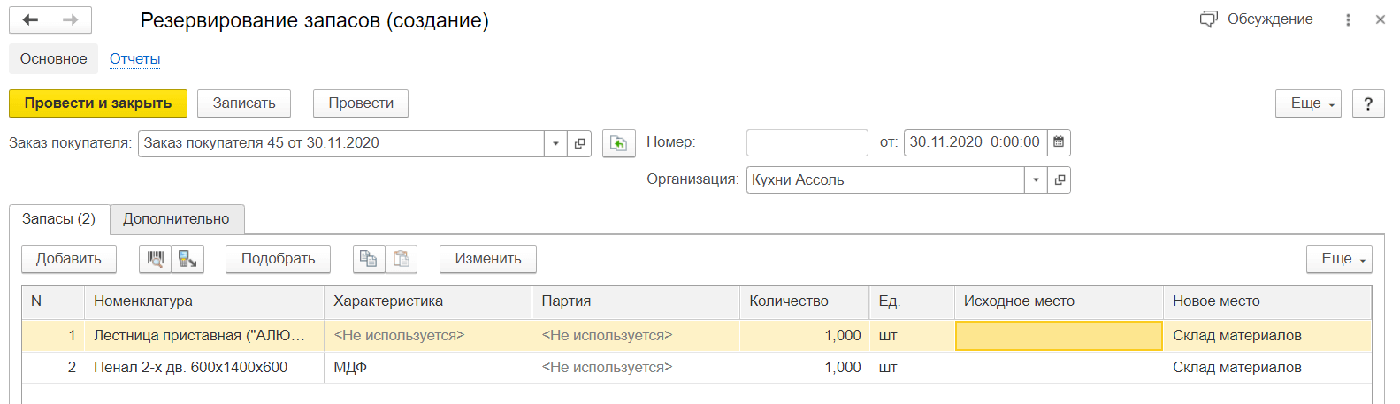Click the copy rows icon

[x=368, y=259]
